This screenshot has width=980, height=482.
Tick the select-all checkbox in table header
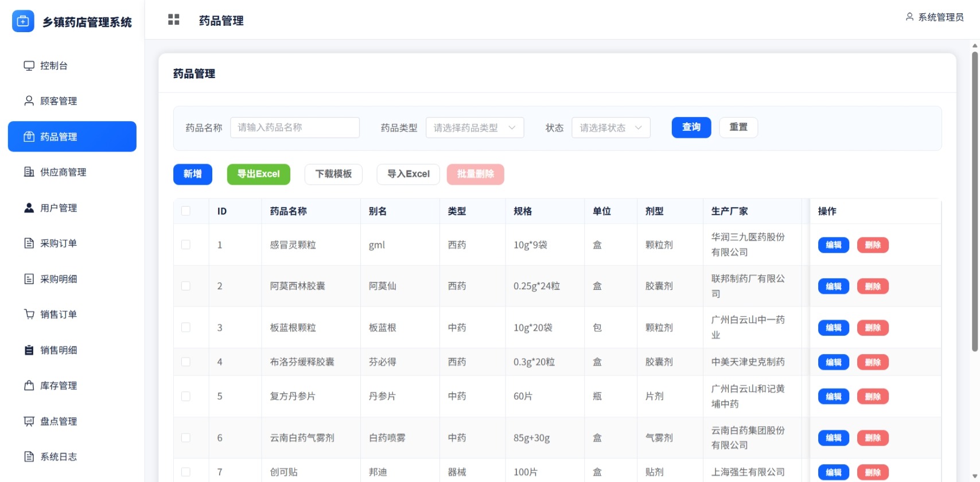(186, 211)
